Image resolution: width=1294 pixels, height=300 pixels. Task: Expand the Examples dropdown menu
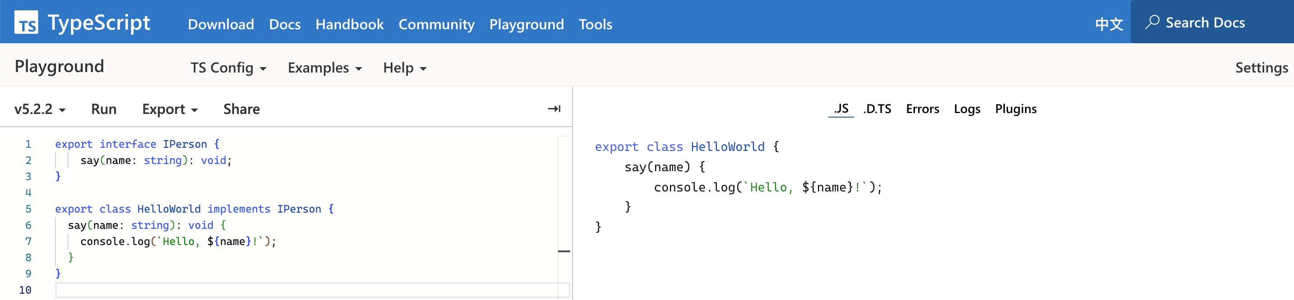click(324, 68)
